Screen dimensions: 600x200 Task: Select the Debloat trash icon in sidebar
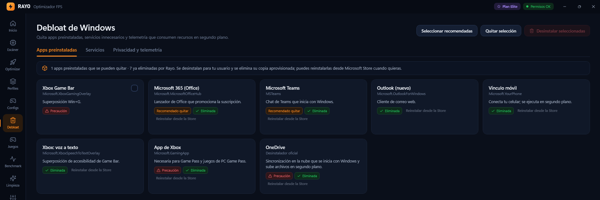click(x=13, y=120)
